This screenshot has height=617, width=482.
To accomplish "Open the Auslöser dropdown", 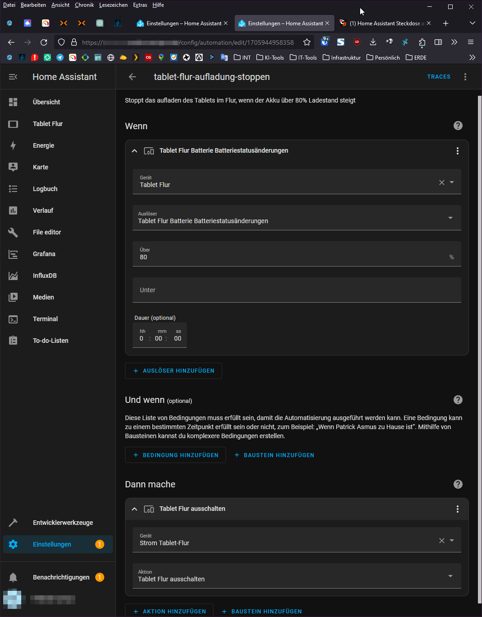I will (297, 218).
